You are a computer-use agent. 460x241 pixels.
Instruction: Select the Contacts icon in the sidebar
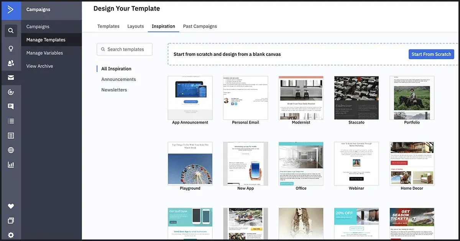(10, 63)
